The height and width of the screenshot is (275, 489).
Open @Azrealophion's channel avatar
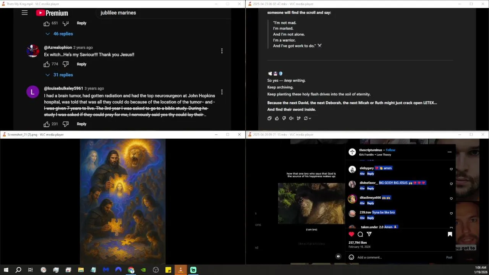[32, 51]
